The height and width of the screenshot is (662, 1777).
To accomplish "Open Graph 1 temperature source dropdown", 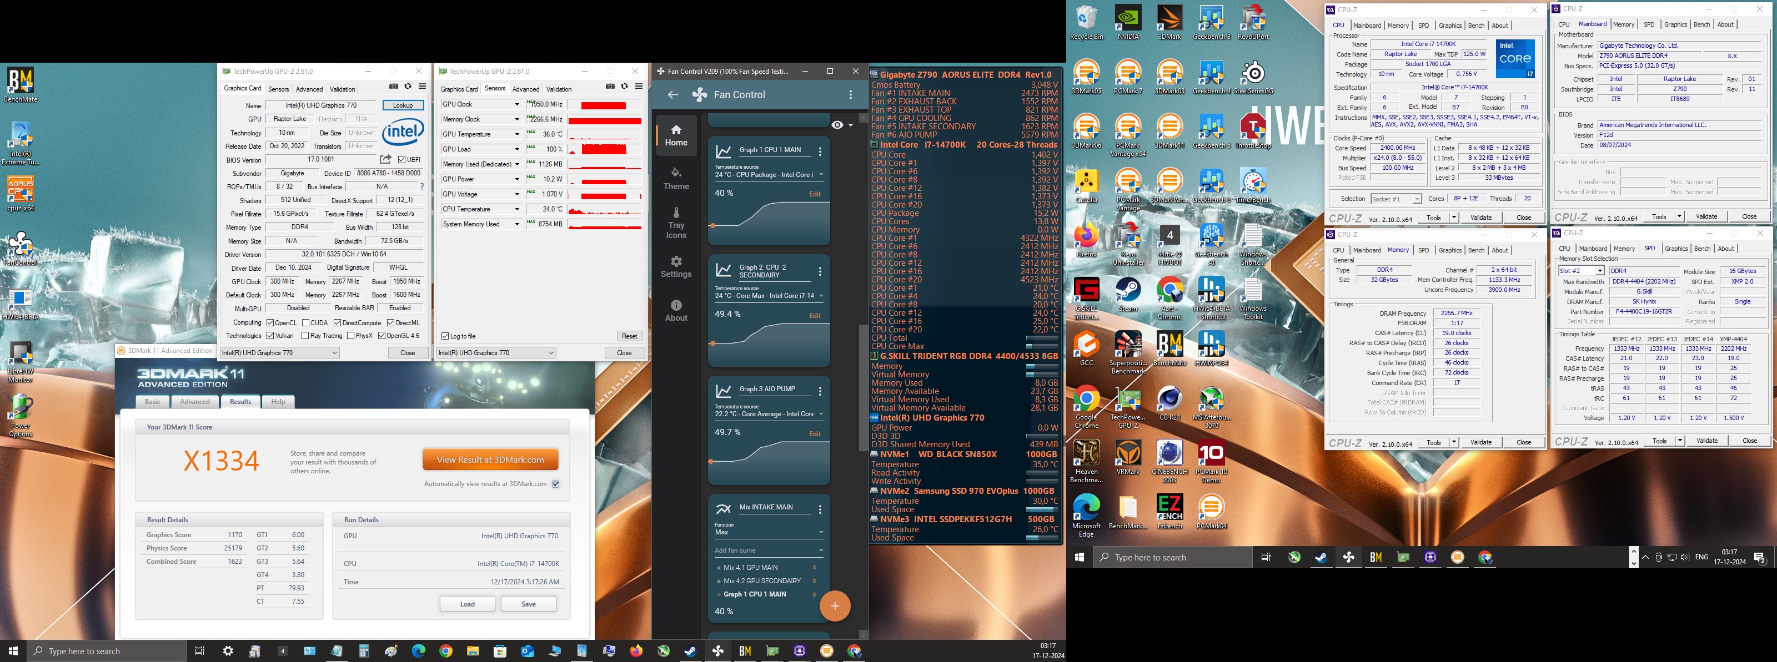I will pyautogui.click(x=769, y=175).
